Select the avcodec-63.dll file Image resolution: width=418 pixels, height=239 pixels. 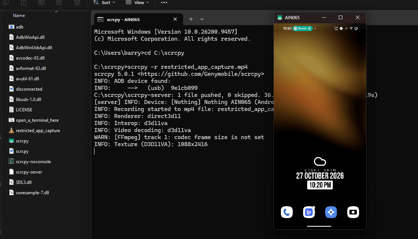(27, 58)
